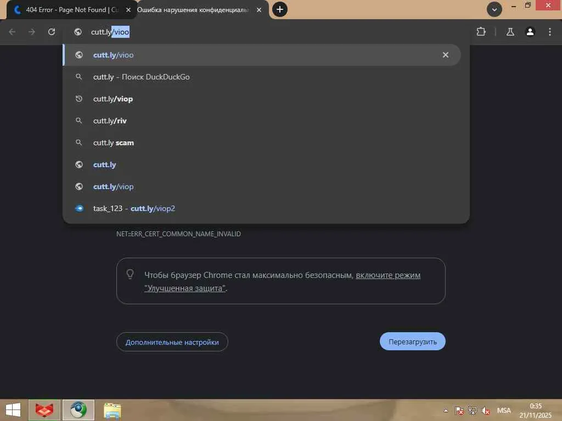The width and height of the screenshot is (562, 421).
Task: Click the Дополнительные настройки button
Action: pos(172,342)
